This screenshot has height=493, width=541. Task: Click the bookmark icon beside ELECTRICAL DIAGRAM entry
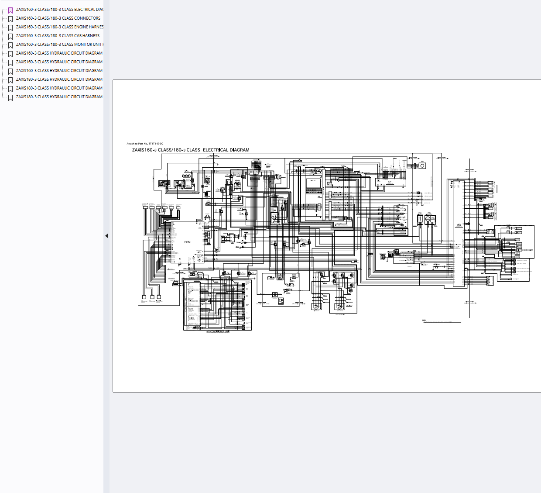click(x=10, y=10)
